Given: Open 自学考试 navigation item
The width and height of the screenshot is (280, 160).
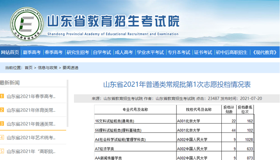Looking at the screenshot, I should pyautogui.click(x=102, y=52).
